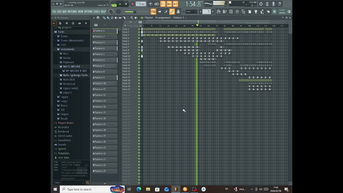Open the FILE menu

point(54,12)
